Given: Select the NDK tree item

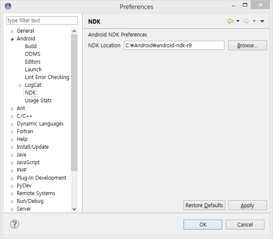Looking at the screenshot, I should click(x=30, y=92).
